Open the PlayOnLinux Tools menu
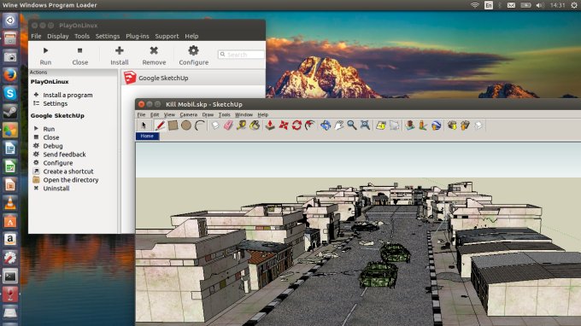This screenshot has height=326, width=581. pyautogui.click(x=82, y=36)
